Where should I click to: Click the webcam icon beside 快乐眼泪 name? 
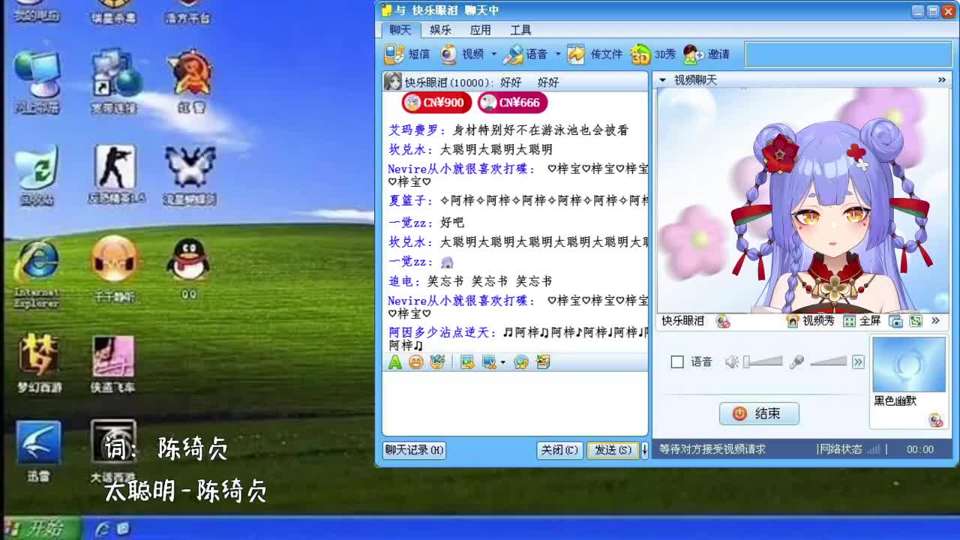(x=723, y=321)
